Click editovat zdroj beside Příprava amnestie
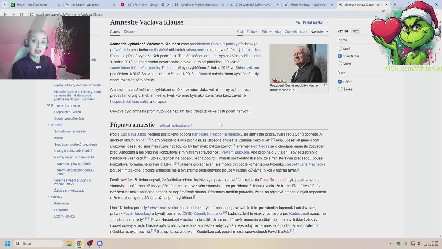Viewport: 442px width, 249px height. click(x=181, y=126)
